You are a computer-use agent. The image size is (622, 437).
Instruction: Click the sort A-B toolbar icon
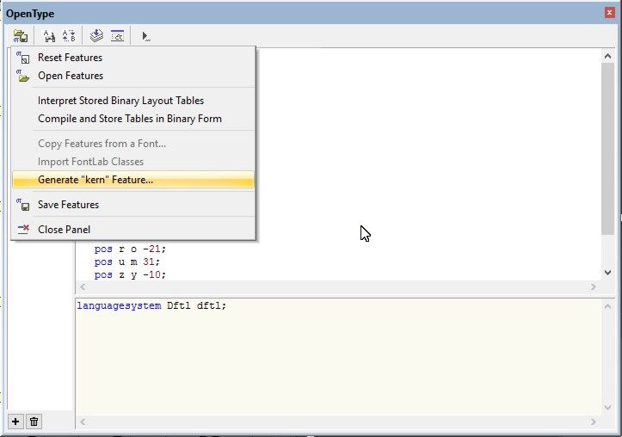[70, 36]
